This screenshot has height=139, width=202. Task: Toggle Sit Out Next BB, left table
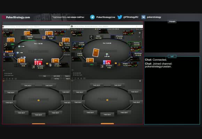8,74
